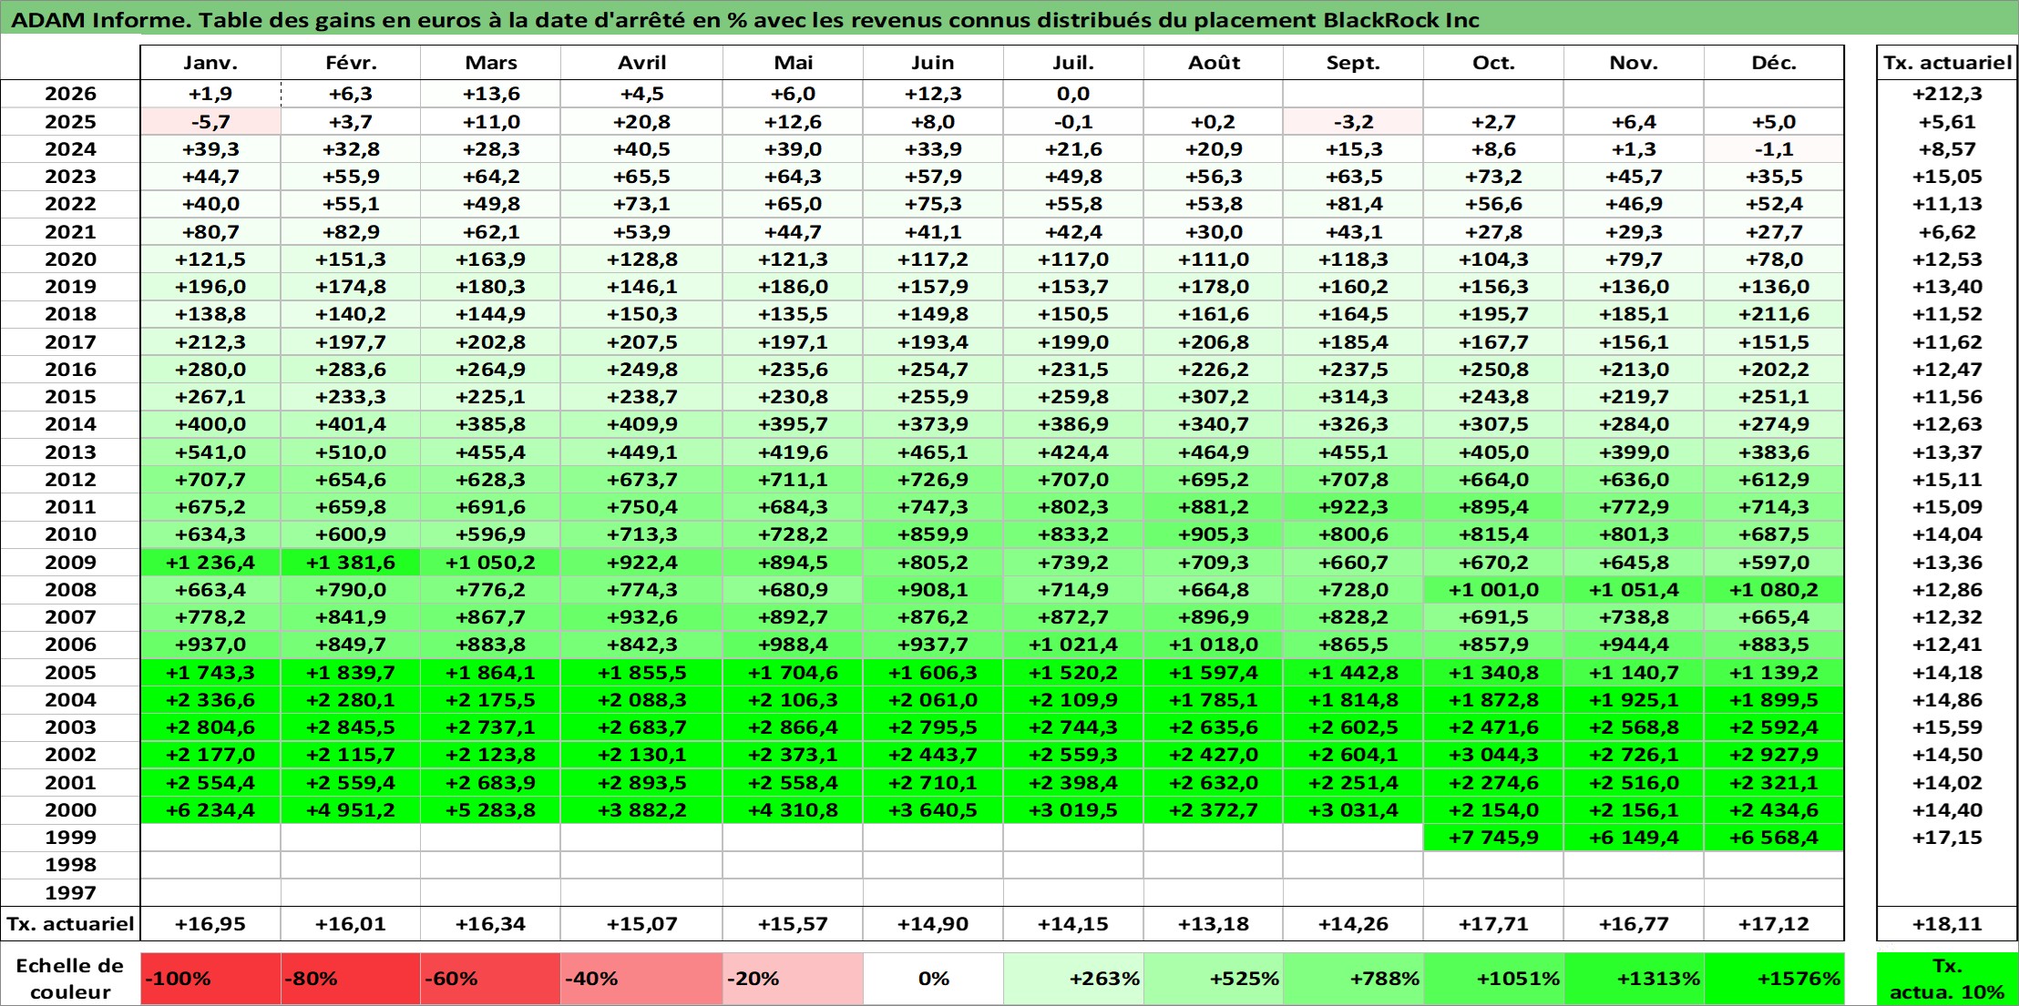The image size is (2019, 1006).
Task: Click the cell showing +3 044,3
Action: click(1493, 755)
